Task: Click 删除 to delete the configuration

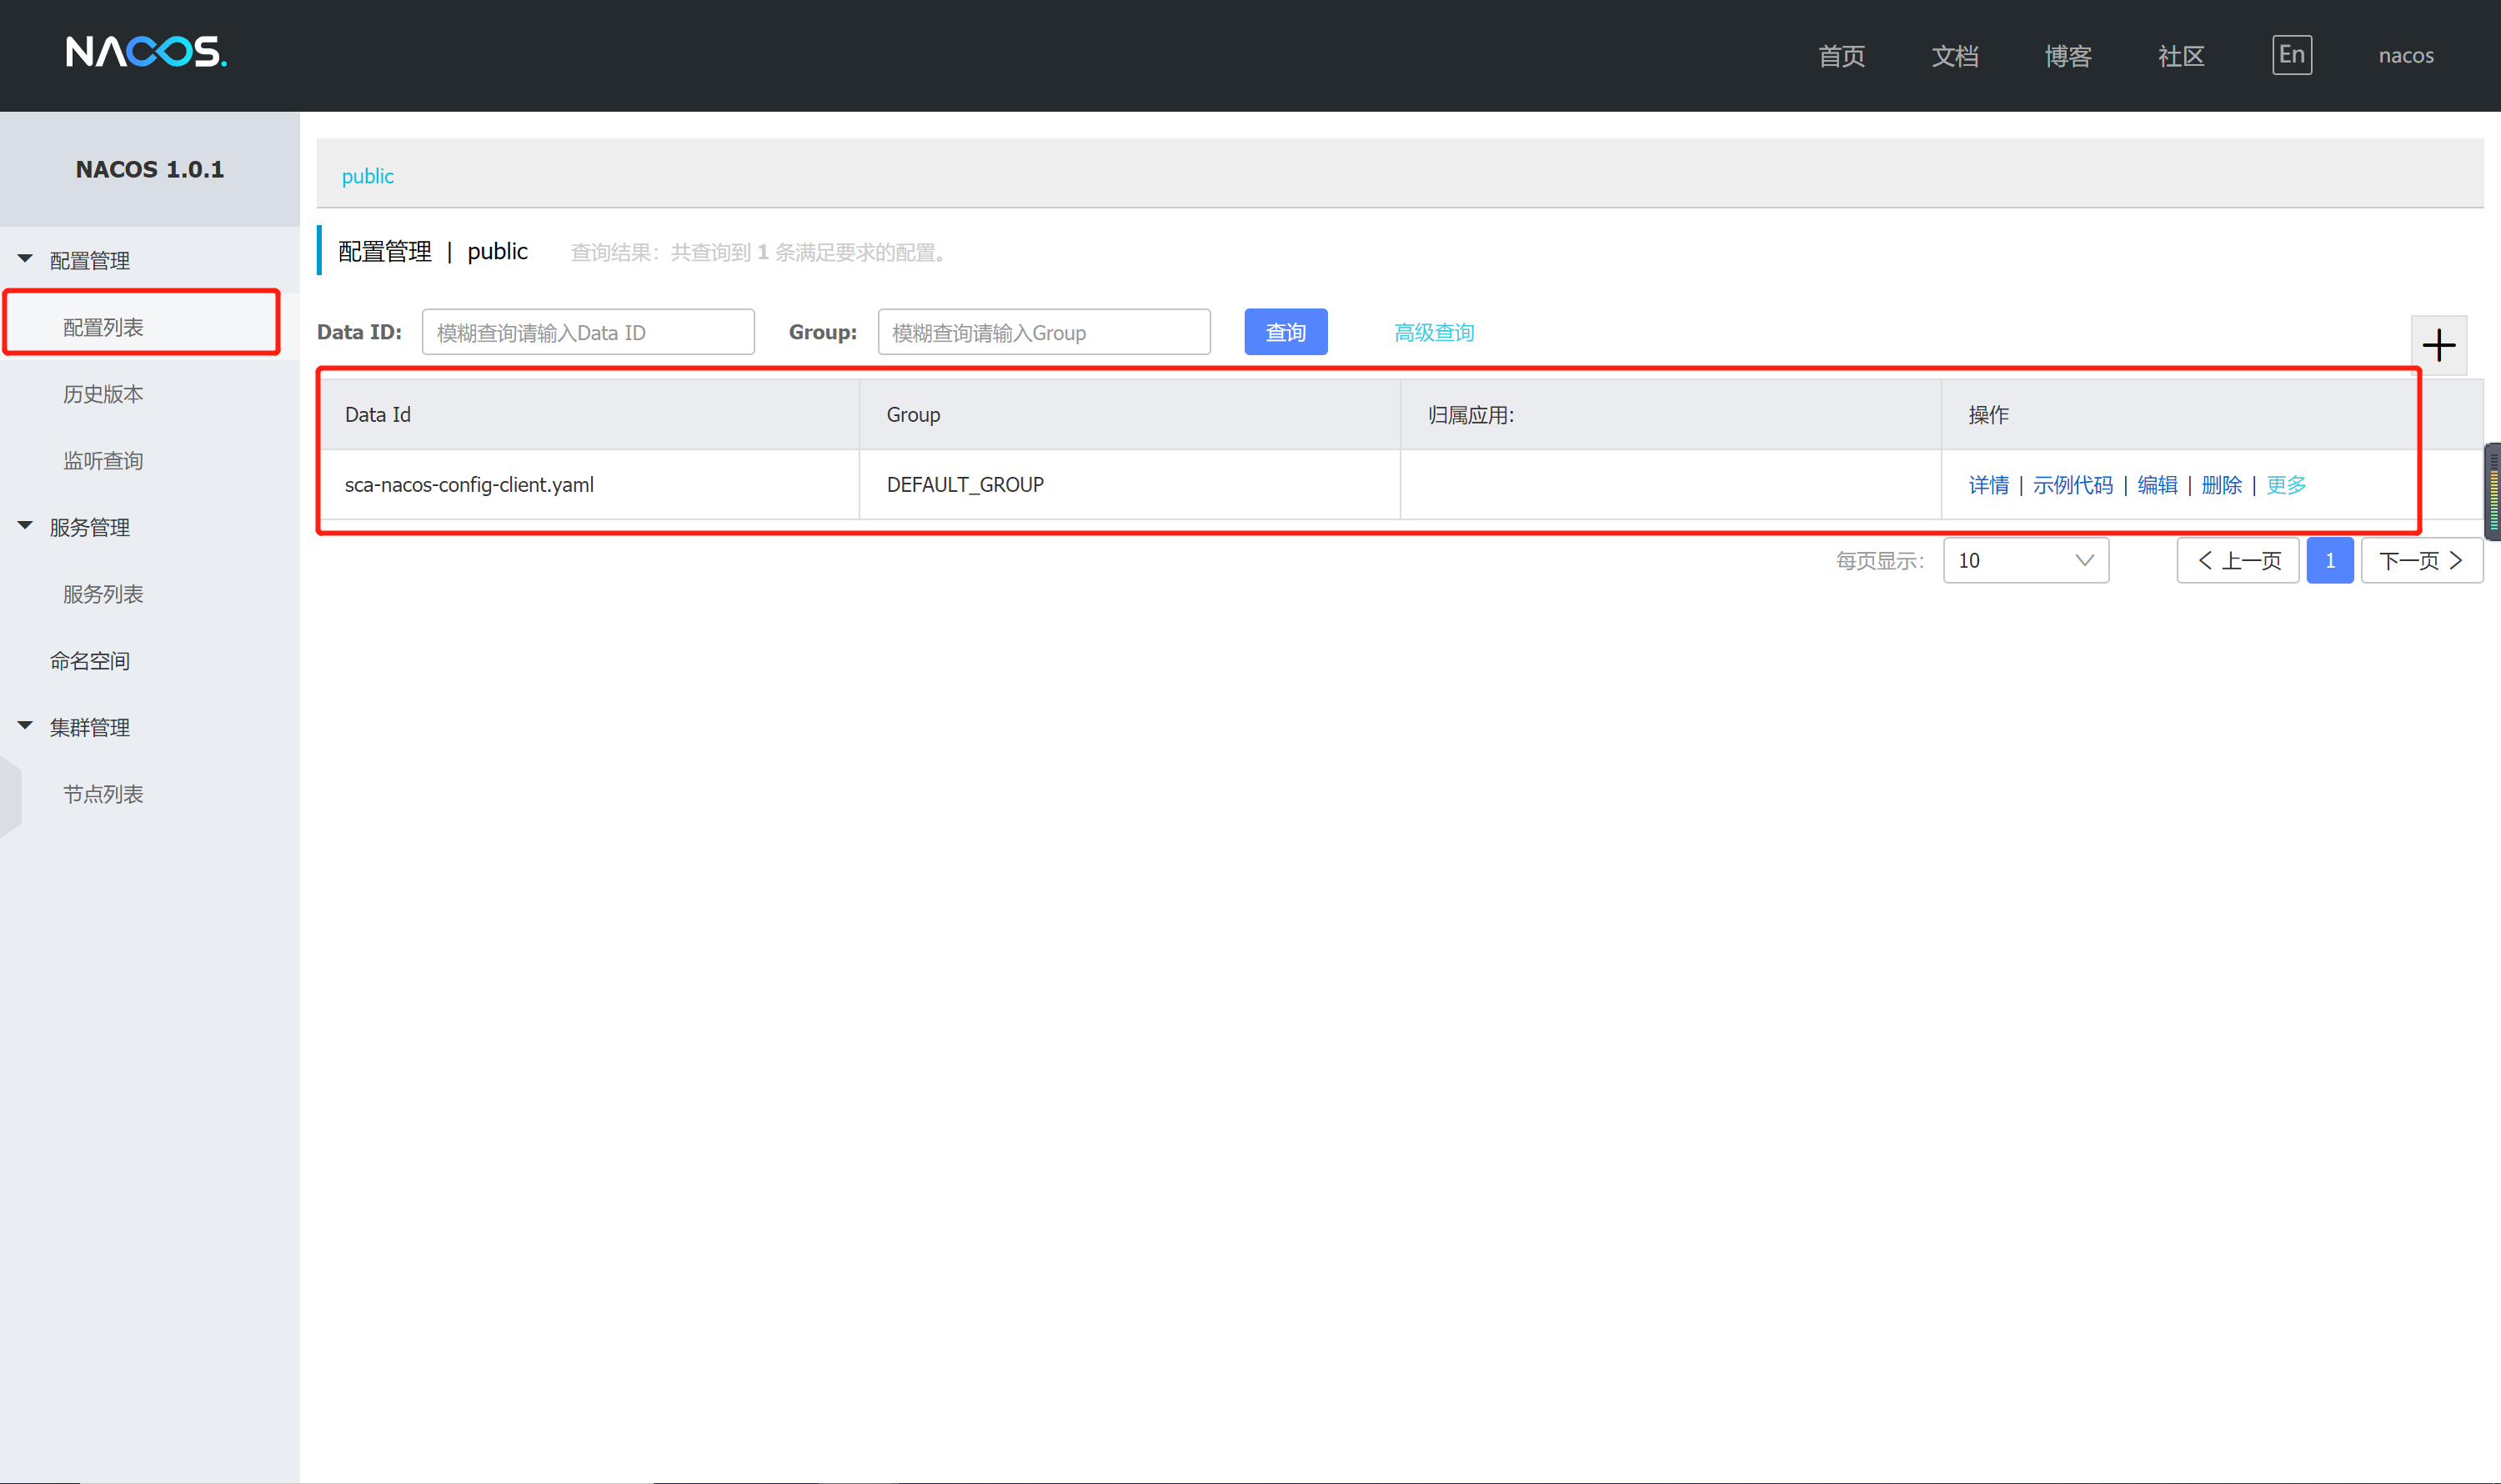Action: click(x=2221, y=485)
